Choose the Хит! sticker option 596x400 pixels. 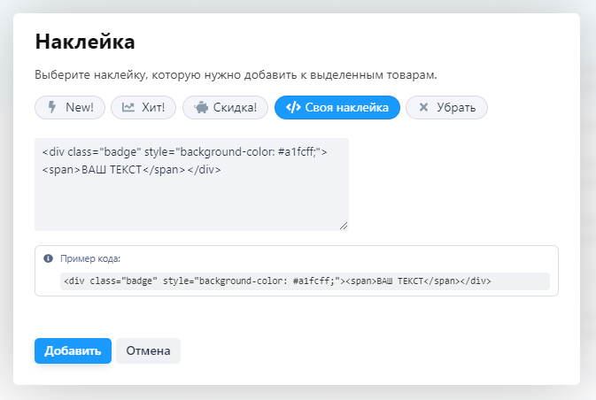(143, 108)
